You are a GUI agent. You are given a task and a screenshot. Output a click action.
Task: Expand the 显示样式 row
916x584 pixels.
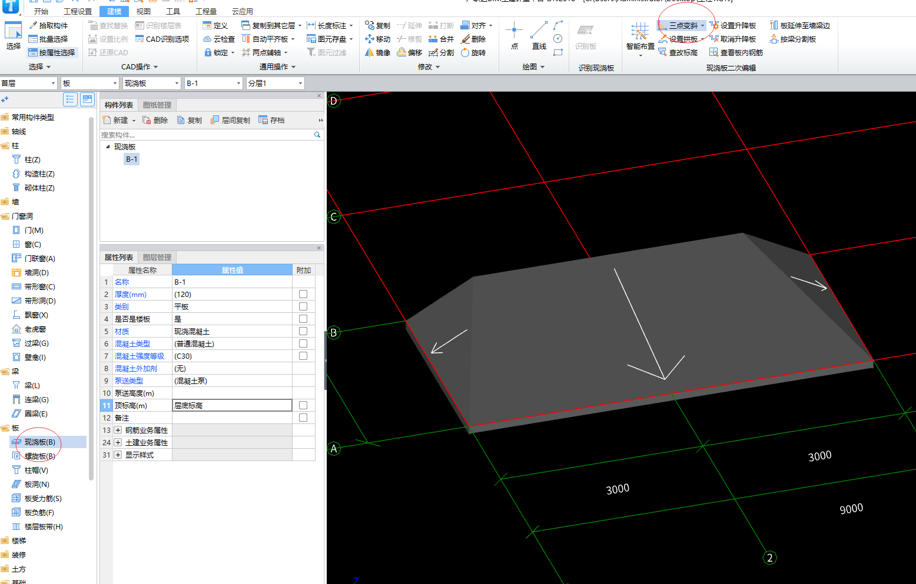point(118,455)
